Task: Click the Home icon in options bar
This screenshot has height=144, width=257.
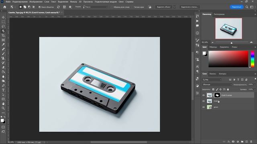Action: tap(5, 7)
